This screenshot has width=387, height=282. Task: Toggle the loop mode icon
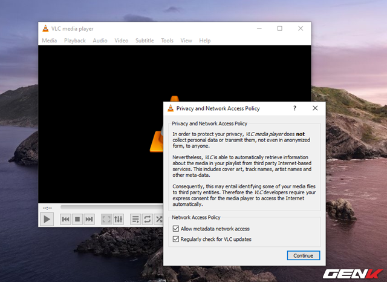click(148, 219)
